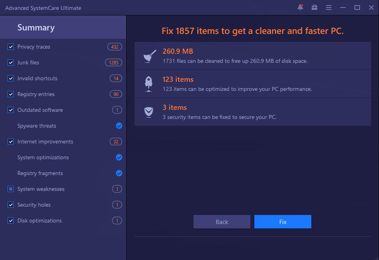Open the Spyware threats category
379x260 pixels.
coord(37,126)
